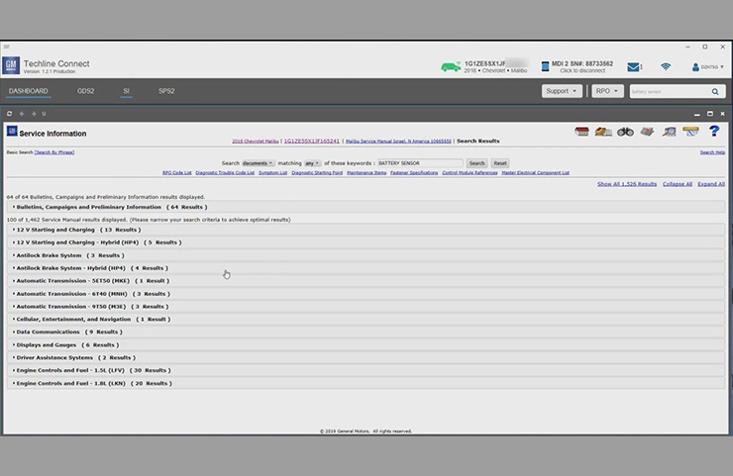
Task: Open the Symptom List link
Action: click(273, 173)
